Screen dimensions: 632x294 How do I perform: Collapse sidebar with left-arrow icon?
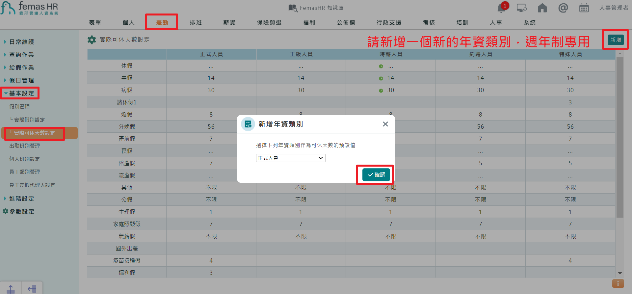coord(32,289)
